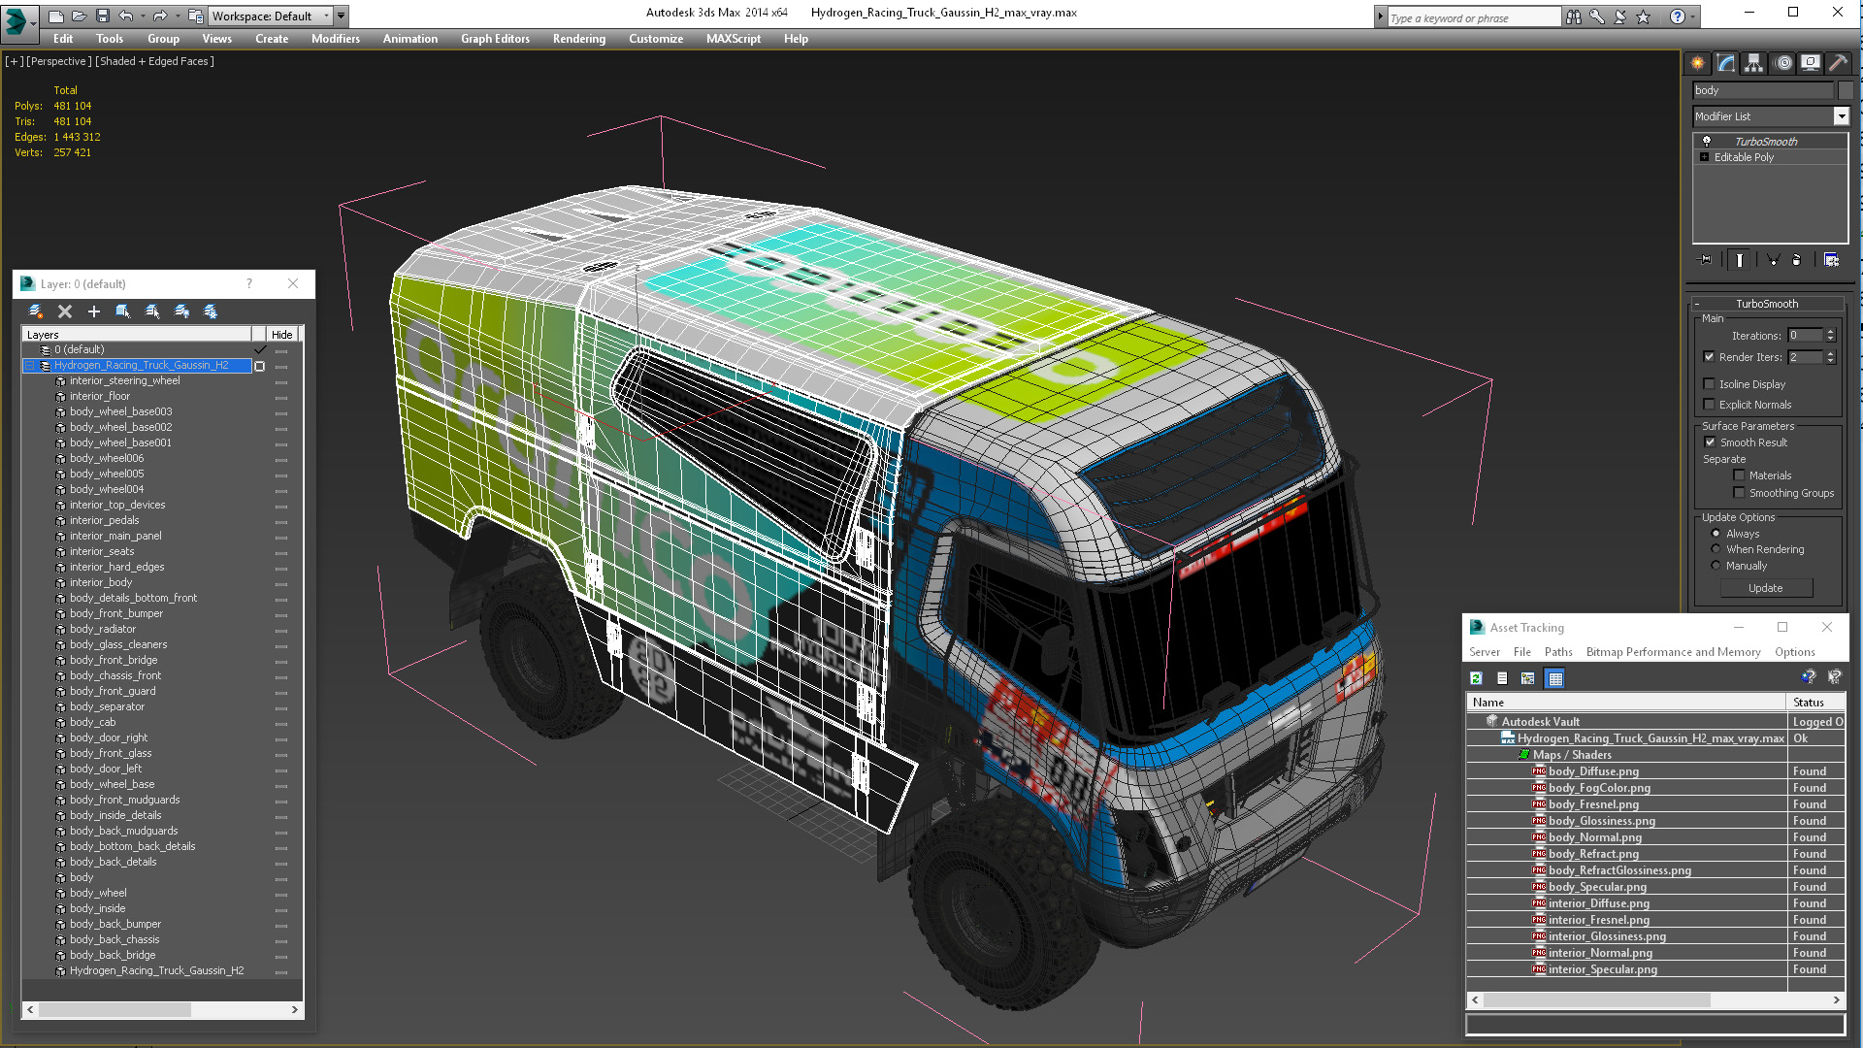
Task: Select When Rendering update option
Action: 1716,549
